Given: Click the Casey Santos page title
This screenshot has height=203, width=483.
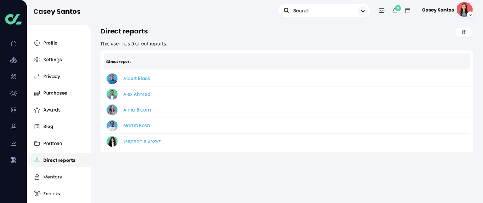Looking at the screenshot, I should (57, 12).
